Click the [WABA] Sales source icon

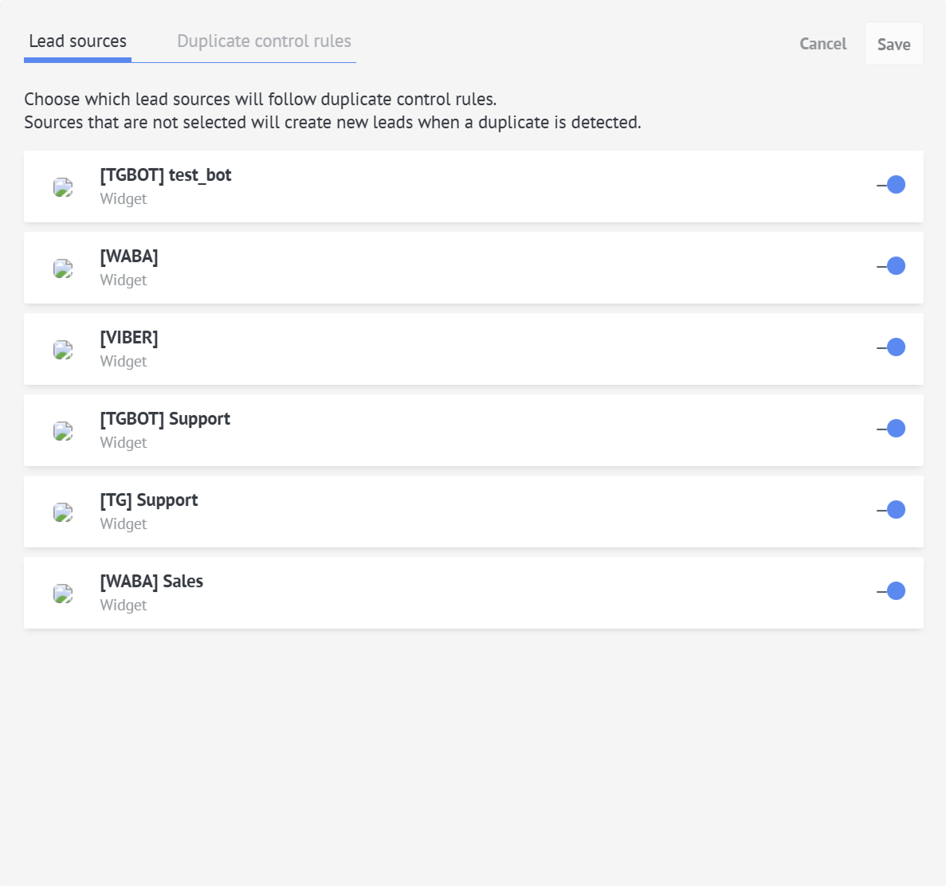point(63,594)
